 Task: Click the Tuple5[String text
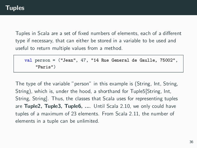[x=145, y=91]
